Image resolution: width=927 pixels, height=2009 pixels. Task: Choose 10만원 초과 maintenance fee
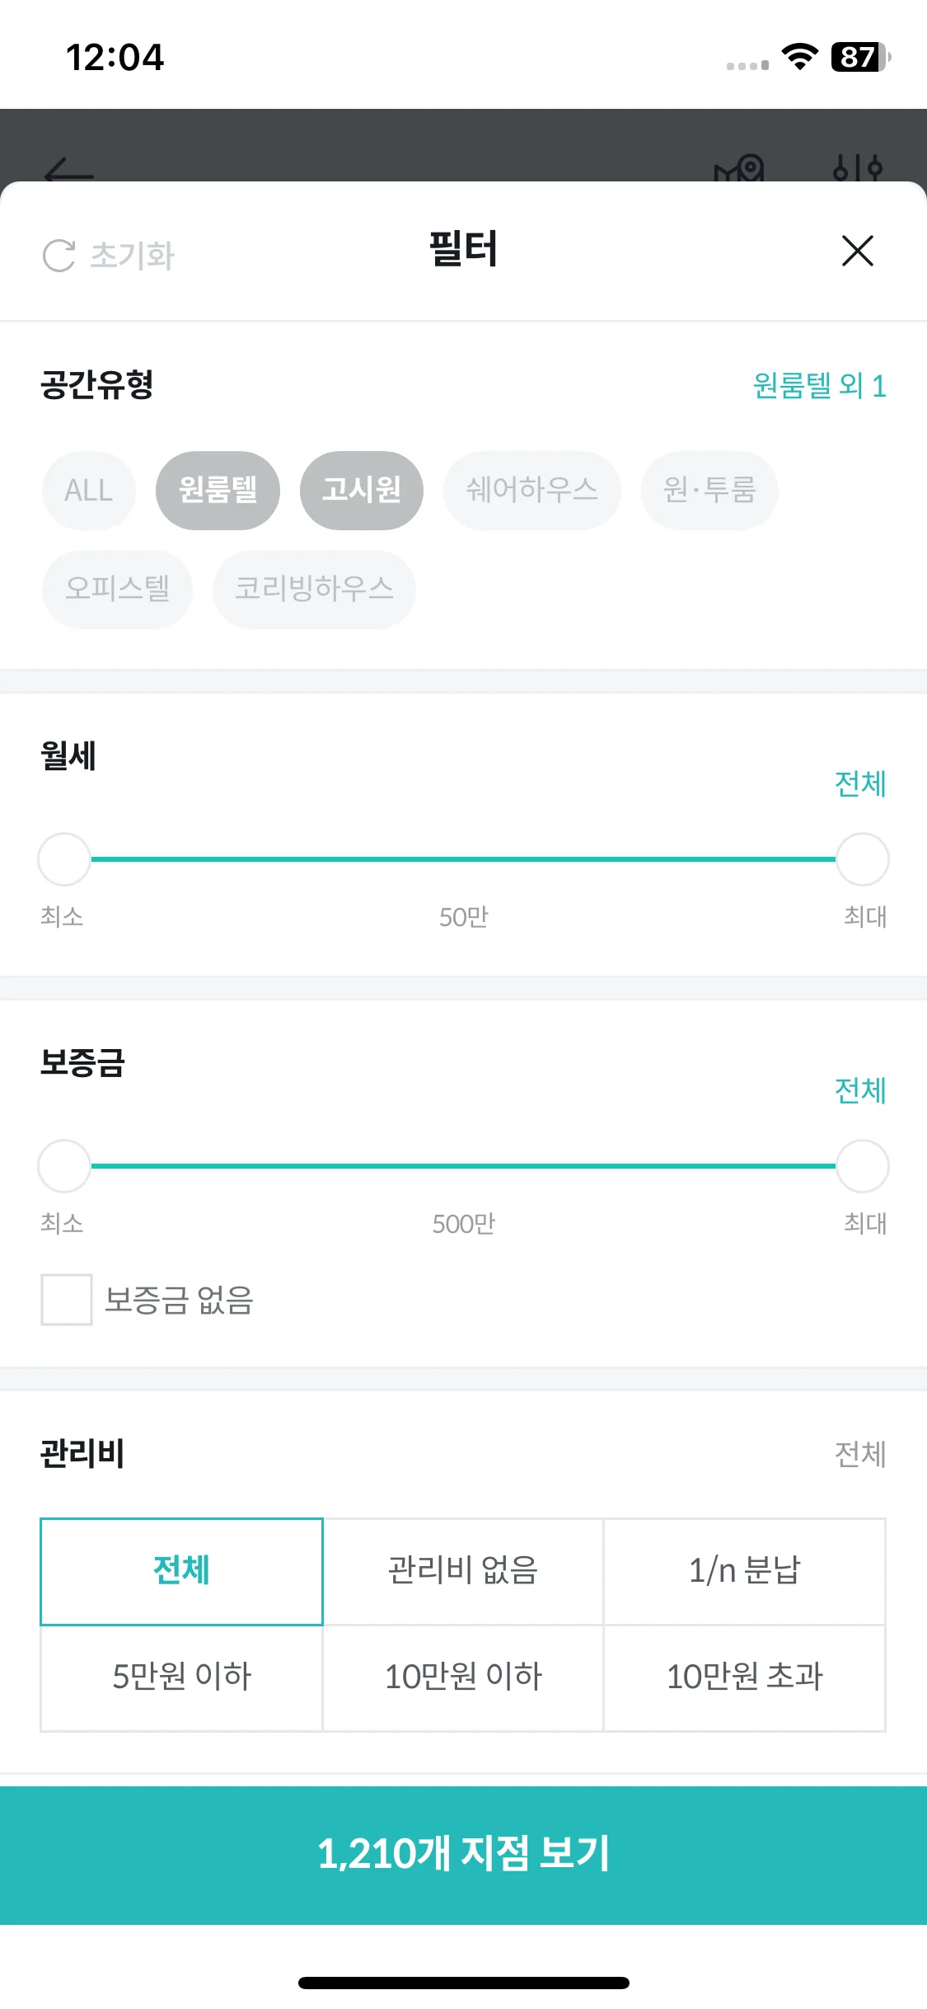coord(745,1677)
